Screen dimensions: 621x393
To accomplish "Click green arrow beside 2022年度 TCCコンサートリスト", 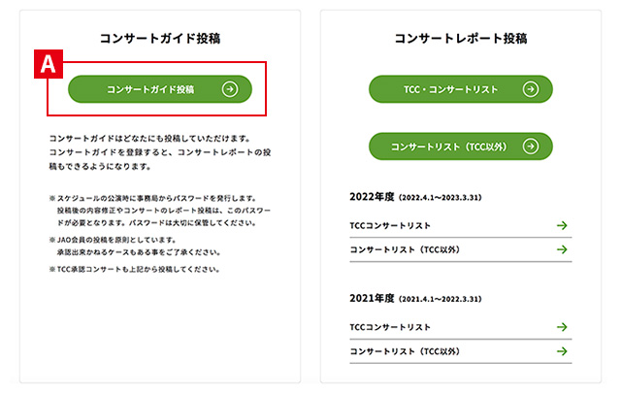I will pos(561,225).
